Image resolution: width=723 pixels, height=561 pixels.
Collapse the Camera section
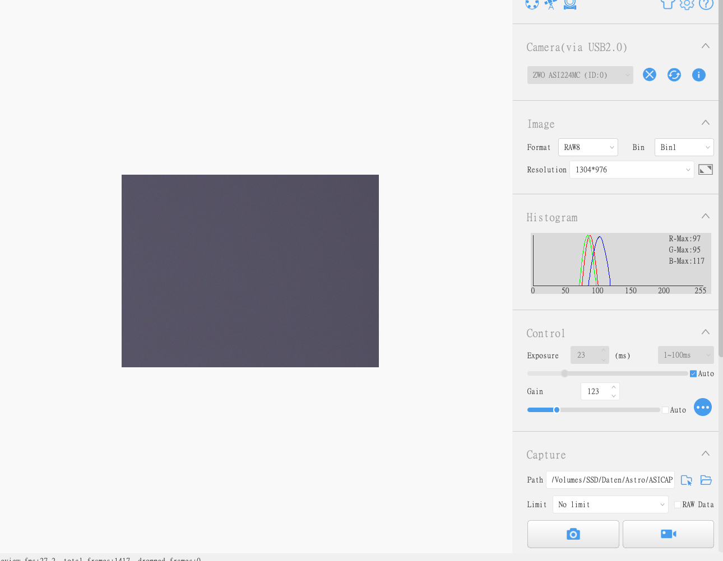(706, 46)
